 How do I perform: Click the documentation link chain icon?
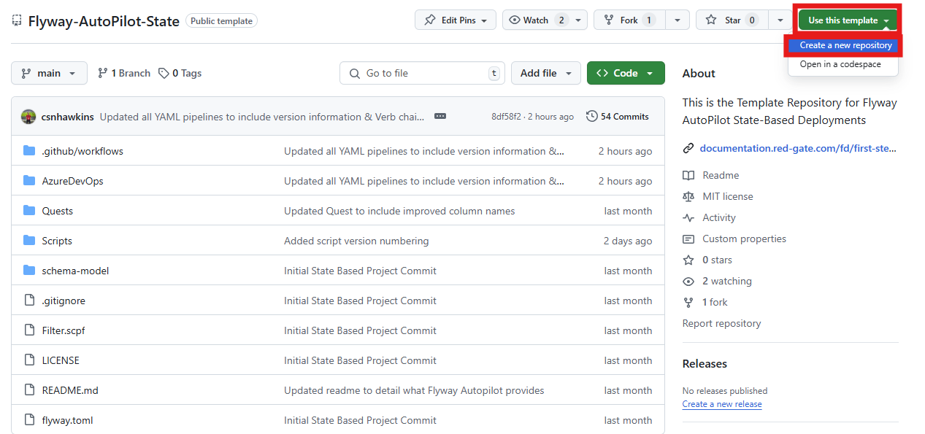tap(688, 148)
